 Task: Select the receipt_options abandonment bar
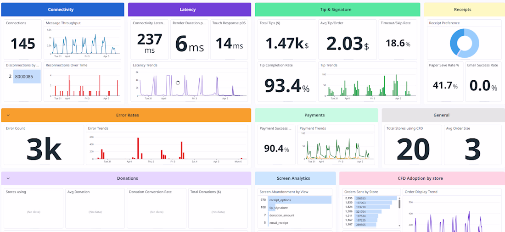(299, 200)
